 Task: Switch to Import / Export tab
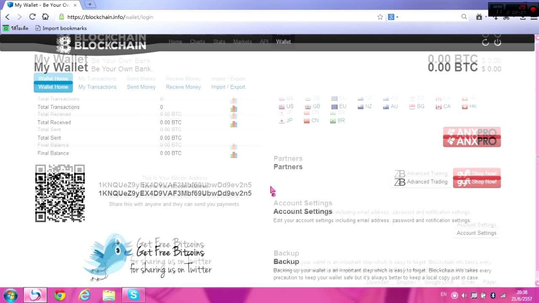pos(228,87)
